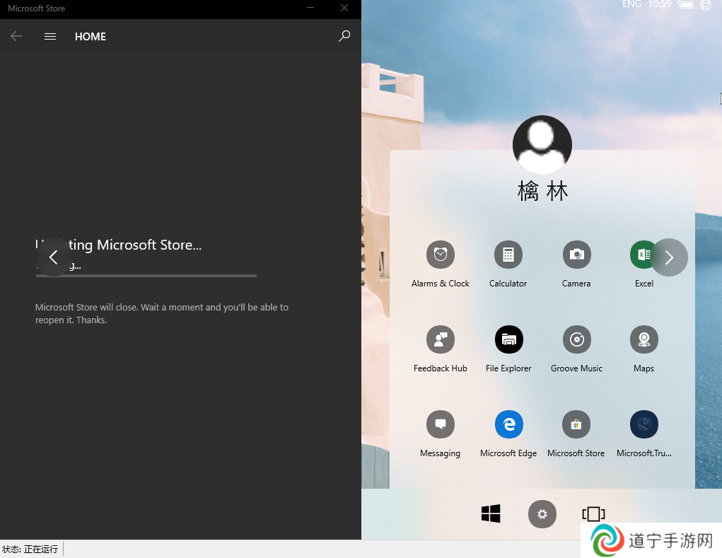
Task: Click the Microsoft Store title text
Action: [36, 8]
